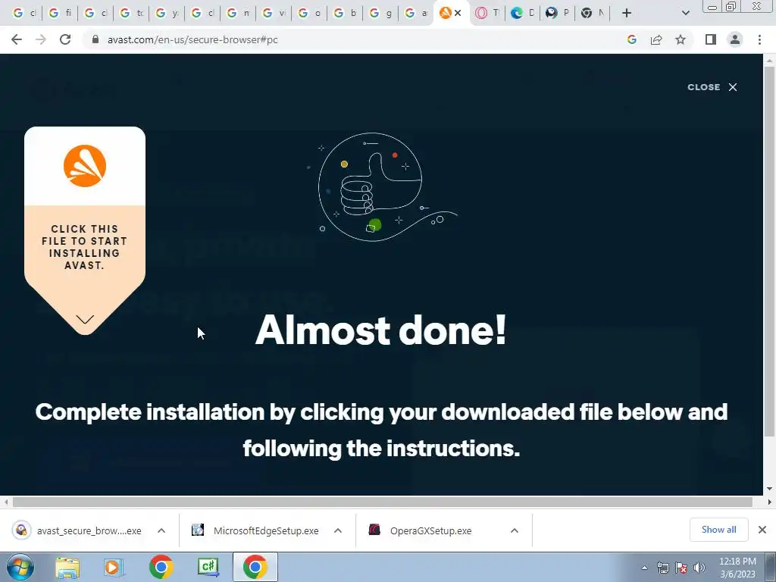Viewport: 776px width, 582px height.
Task: Open the first Chrome taskbar icon
Action: click(161, 567)
